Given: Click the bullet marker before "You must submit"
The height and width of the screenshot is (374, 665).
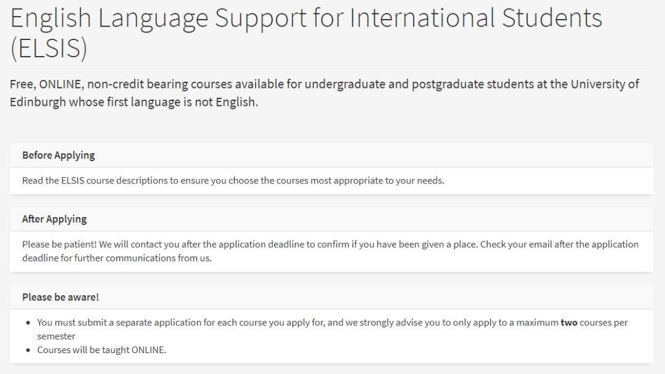Looking at the screenshot, I should pyautogui.click(x=29, y=323).
